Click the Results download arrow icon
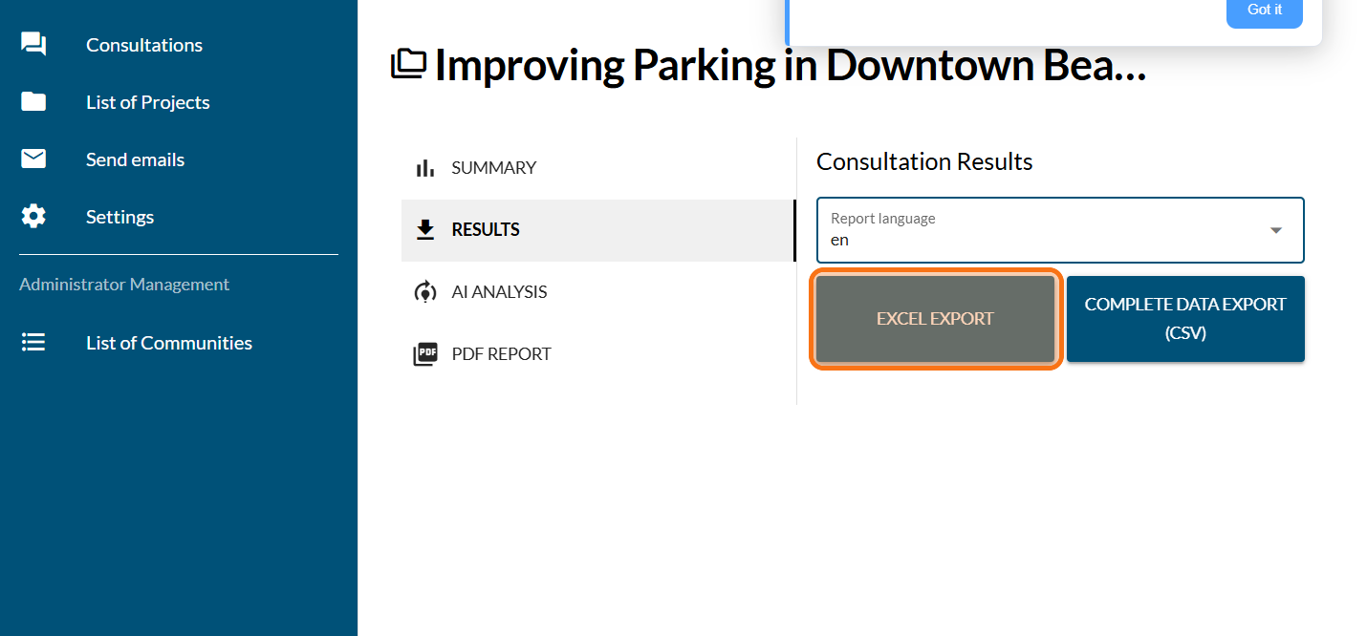 coord(425,230)
